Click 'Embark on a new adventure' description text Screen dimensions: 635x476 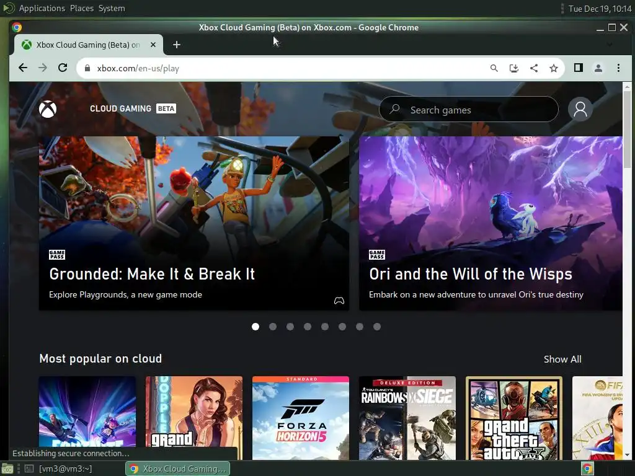point(476,294)
